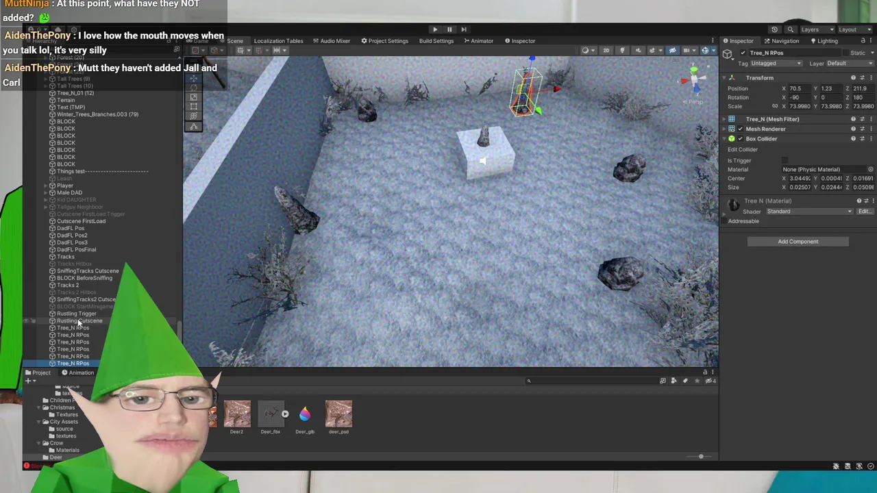
Task: Enable the Addressable checkbox
Action: [x=724, y=221]
